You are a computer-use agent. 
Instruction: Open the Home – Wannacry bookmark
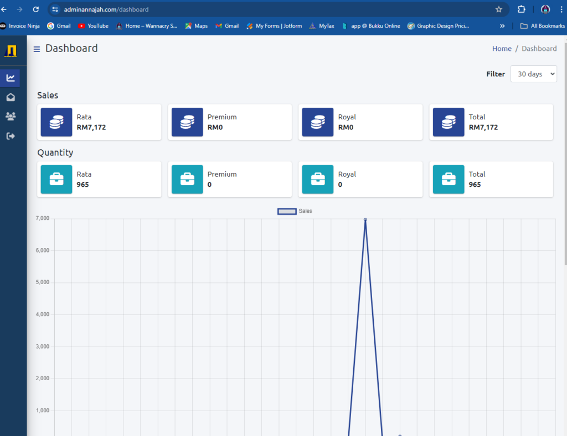coord(147,26)
